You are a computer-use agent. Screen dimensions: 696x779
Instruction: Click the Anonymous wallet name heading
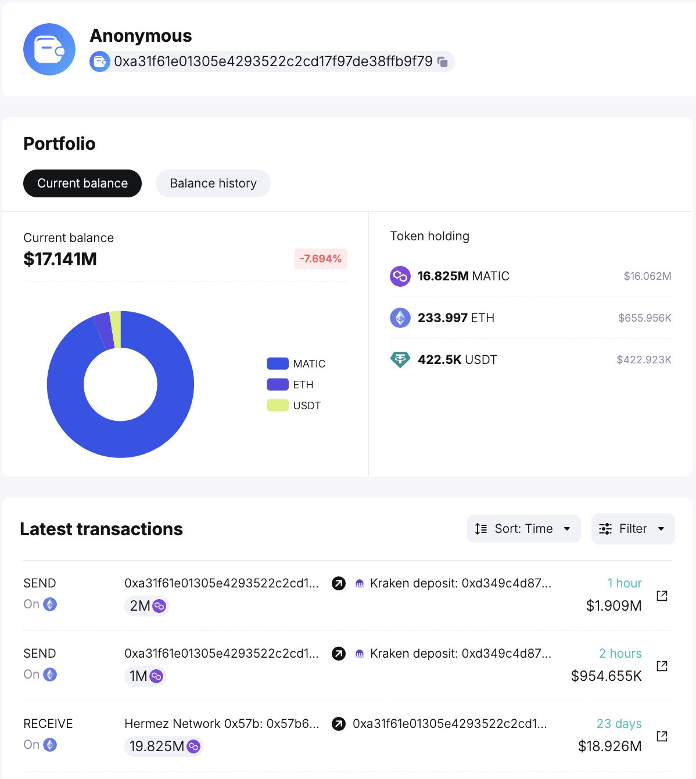(141, 35)
